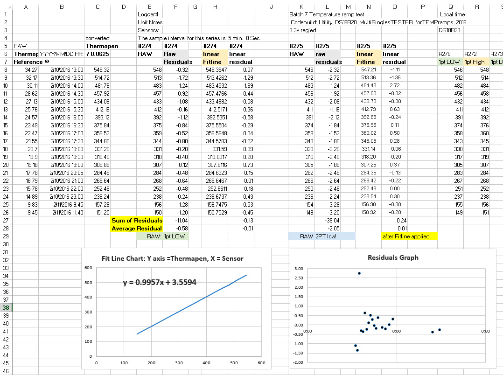Viewport: 503px width, 375px height.
Task: Select the trendline equation y = 0.9957x + 3.5594
Action: 160,282
